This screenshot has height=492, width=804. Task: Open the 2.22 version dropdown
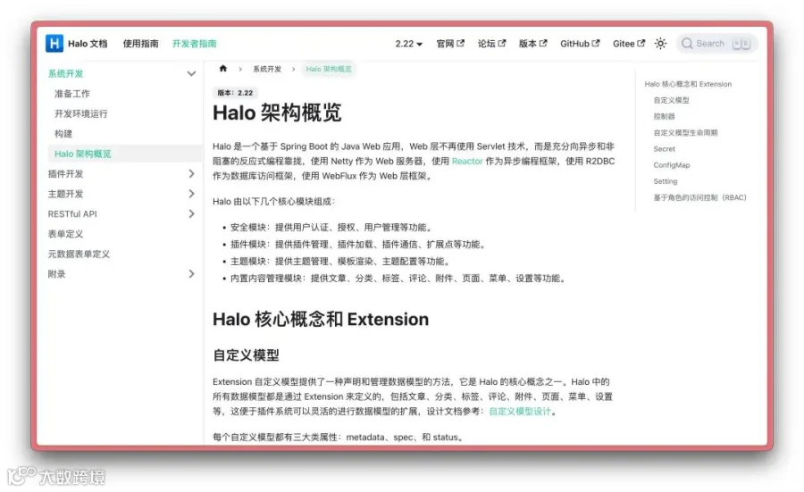[408, 44]
